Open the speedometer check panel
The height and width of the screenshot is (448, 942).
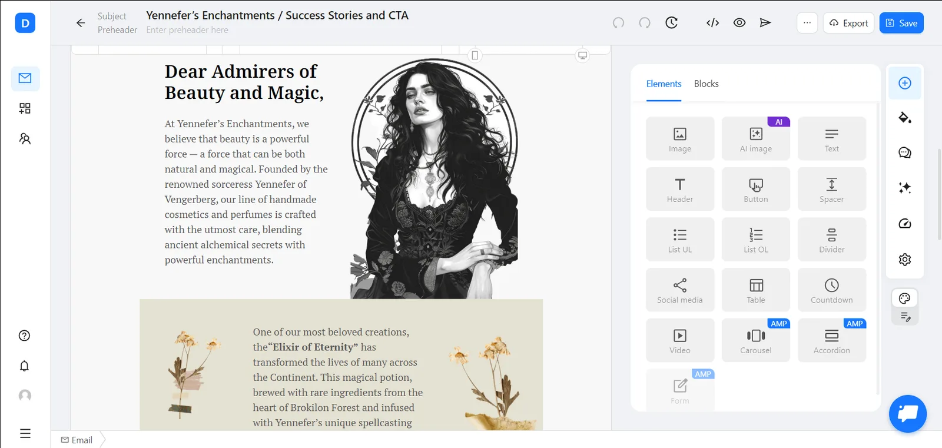905,224
